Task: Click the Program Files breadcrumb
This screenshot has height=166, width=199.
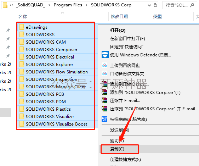Action: tap(68, 5)
